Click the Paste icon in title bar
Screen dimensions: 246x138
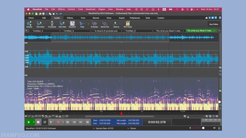[53, 14]
